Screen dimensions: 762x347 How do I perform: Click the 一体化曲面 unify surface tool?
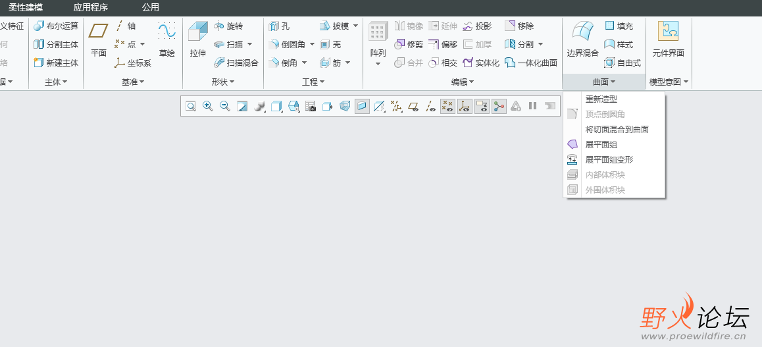tap(530, 63)
